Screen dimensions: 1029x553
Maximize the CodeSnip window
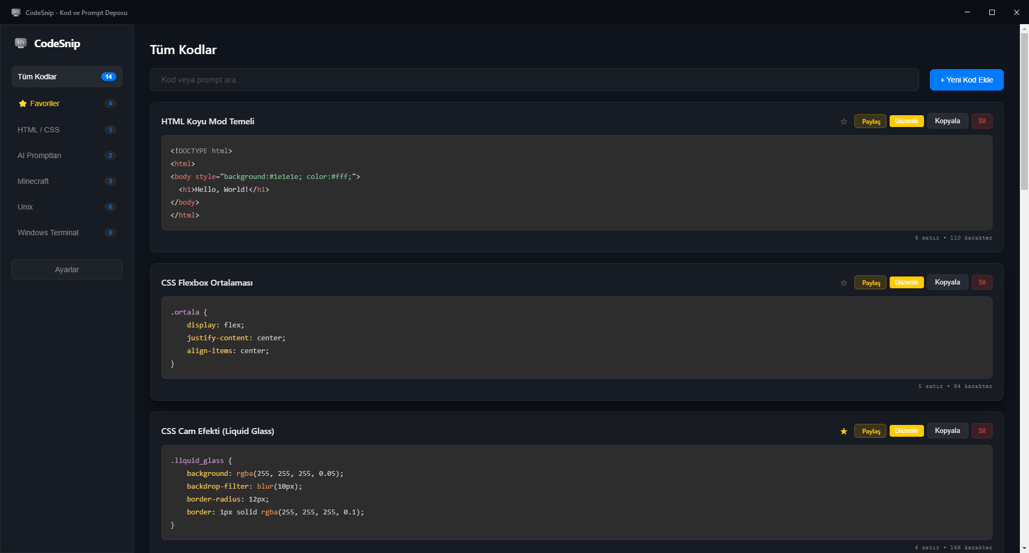[992, 12]
